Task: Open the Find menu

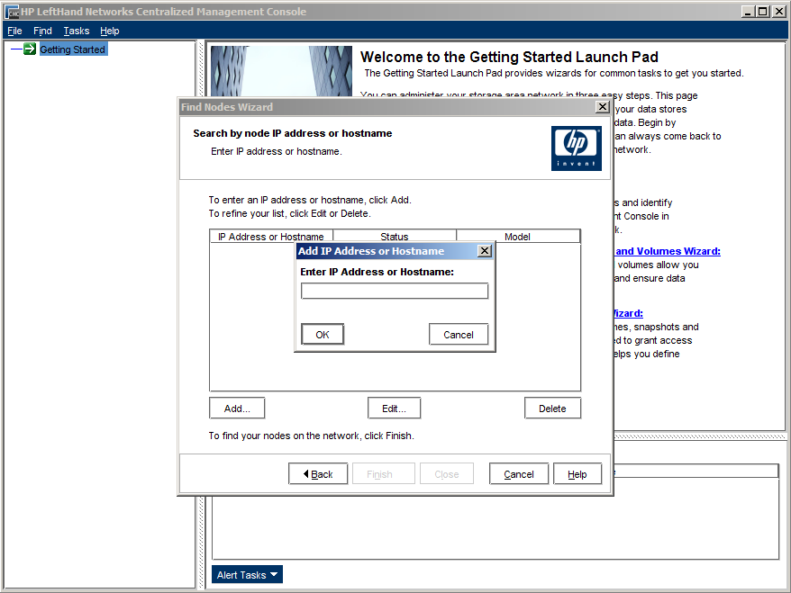Action: [x=42, y=31]
